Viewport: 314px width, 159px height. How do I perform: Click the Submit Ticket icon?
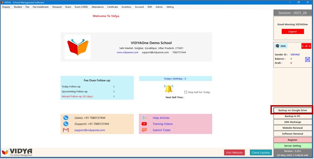tap(144, 130)
